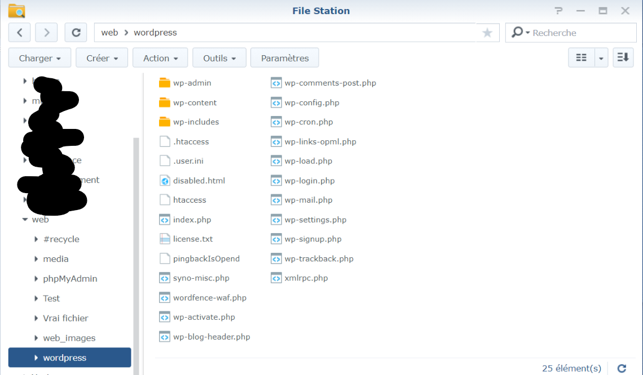Select the index.php file icon
Image resolution: width=643 pixels, height=375 pixels.
point(165,220)
